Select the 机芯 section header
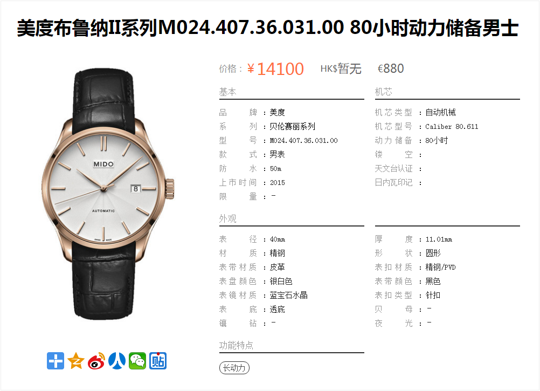The height and width of the screenshot is (391, 540). [383, 92]
